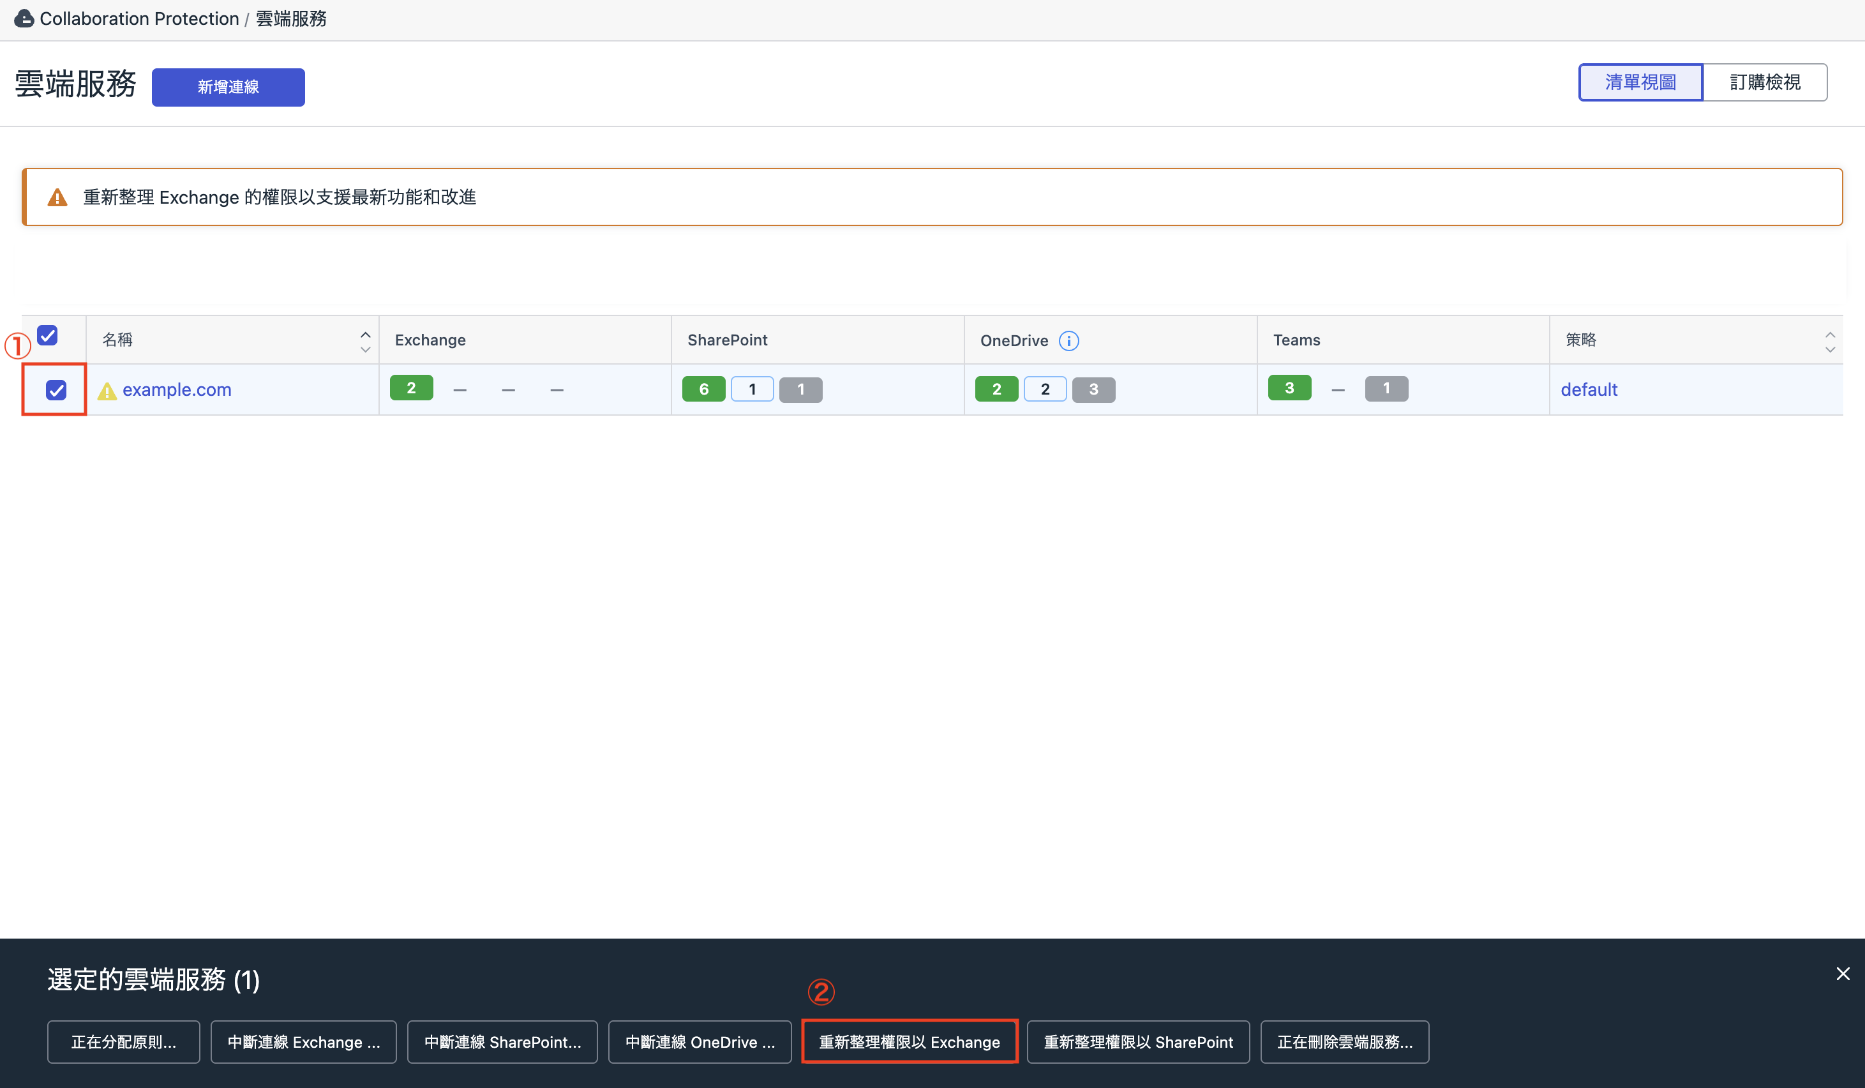Screen dimensions: 1865x1088
Task: Click the Exchange column header
Action: (x=525, y=340)
